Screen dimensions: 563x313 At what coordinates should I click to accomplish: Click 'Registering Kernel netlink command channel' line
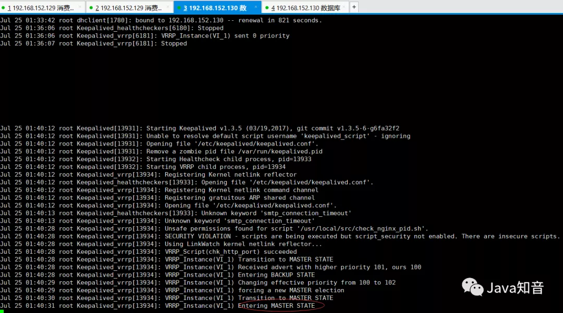pyautogui.click(x=159, y=190)
